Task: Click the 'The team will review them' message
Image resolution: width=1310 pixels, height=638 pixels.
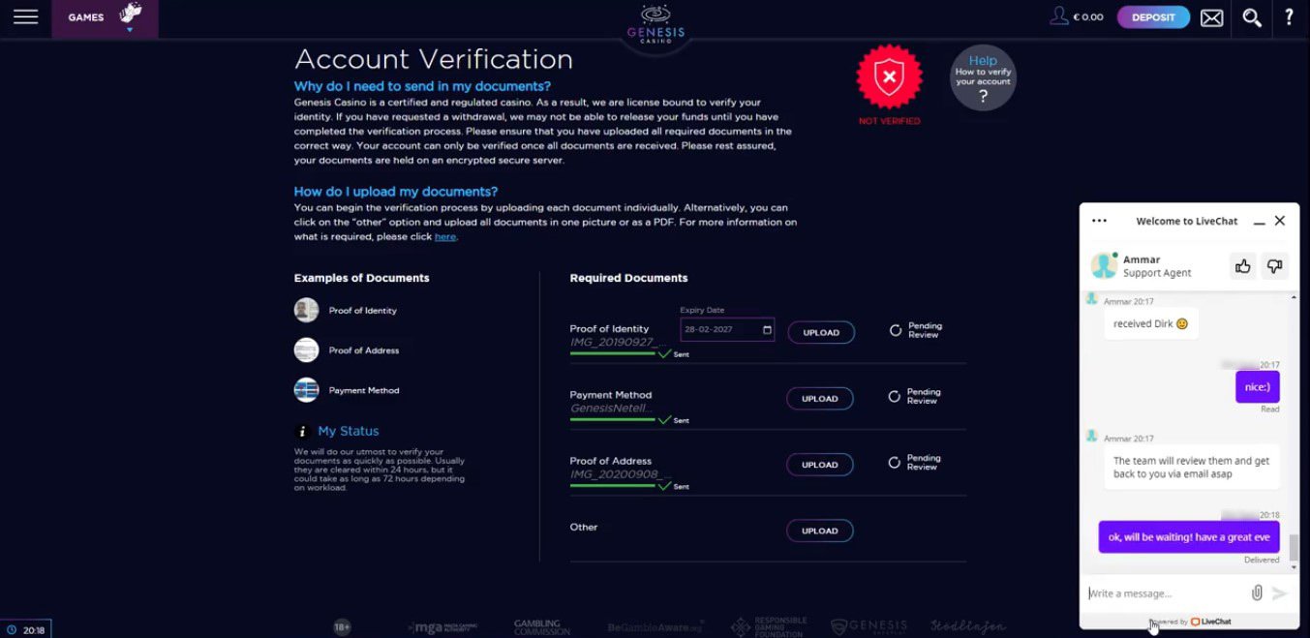Action: [1192, 467]
